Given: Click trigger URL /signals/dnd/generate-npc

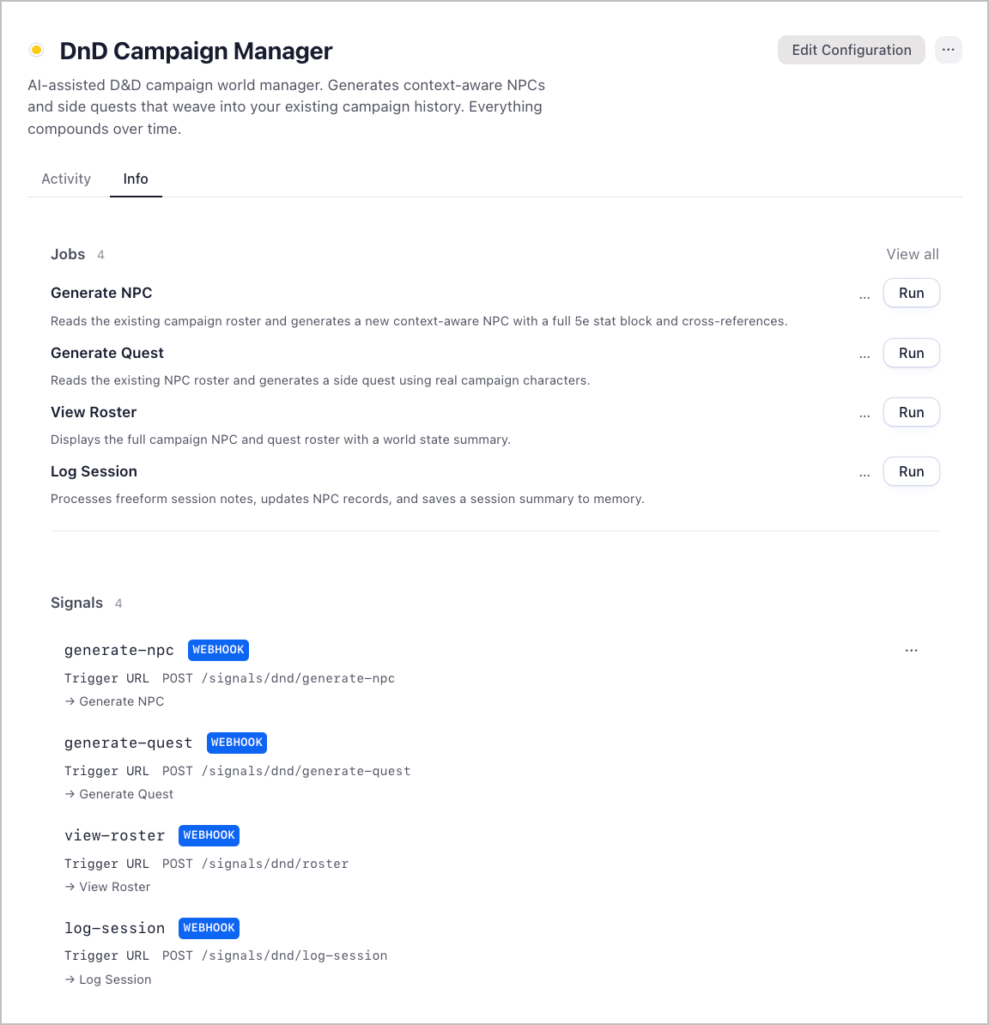Looking at the screenshot, I should click(298, 678).
